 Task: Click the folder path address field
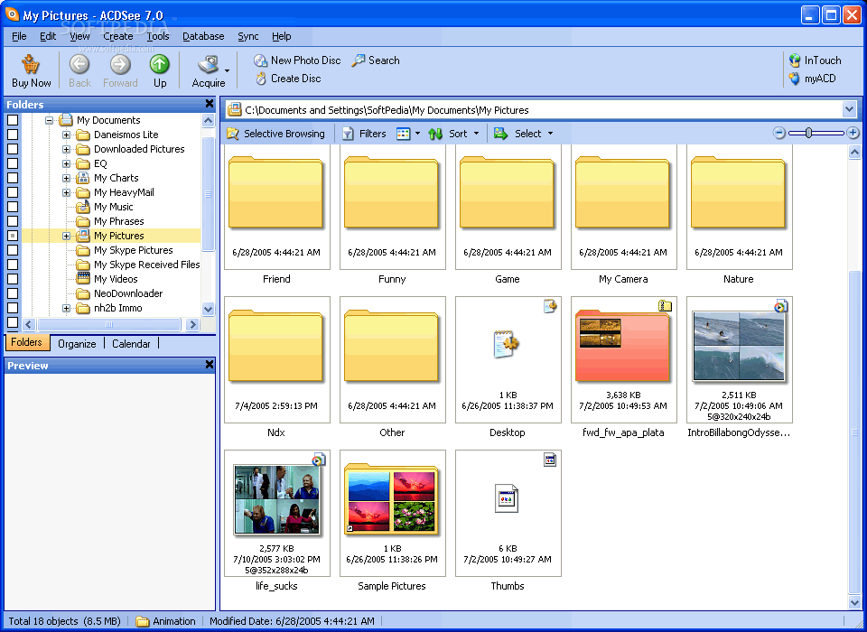[534, 110]
